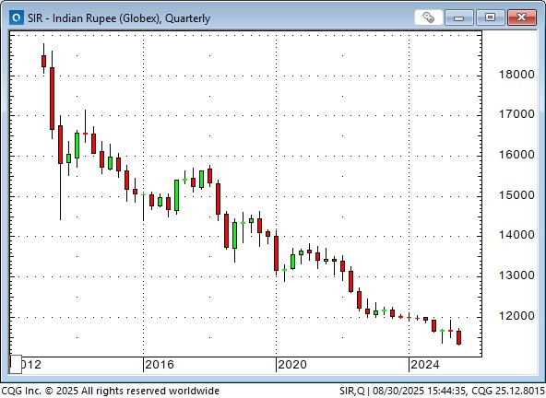Image resolution: width=546 pixels, height=398 pixels.
Task: Close the SIR quarterly chart window
Action: (522, 18)
